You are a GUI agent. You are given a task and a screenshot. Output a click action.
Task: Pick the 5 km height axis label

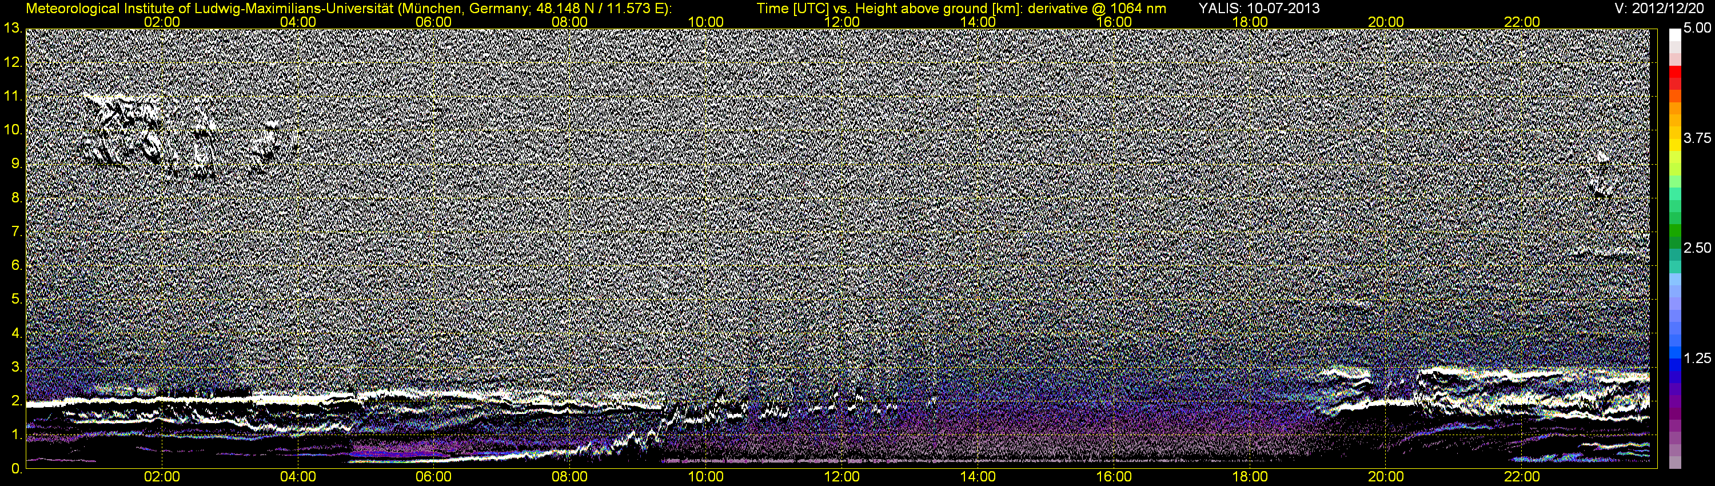17,300
